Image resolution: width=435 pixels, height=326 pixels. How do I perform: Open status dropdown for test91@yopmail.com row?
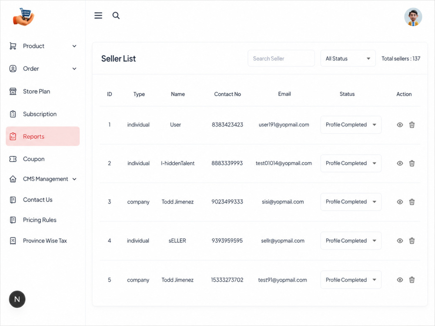(x=351, y=279)
